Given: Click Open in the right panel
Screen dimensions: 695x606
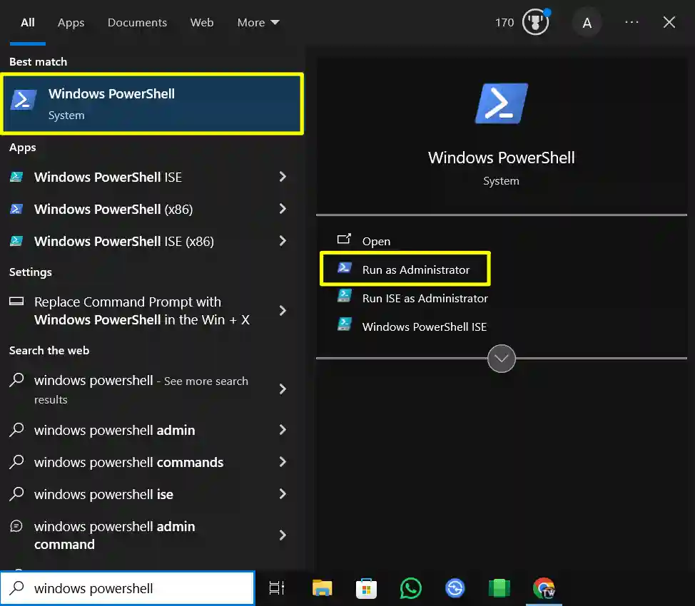Looking at the screenshot, I should click(376, 240).
